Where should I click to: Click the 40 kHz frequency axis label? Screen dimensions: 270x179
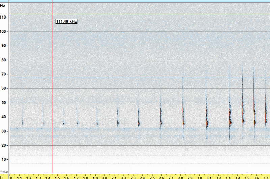[x=4, y=117]
